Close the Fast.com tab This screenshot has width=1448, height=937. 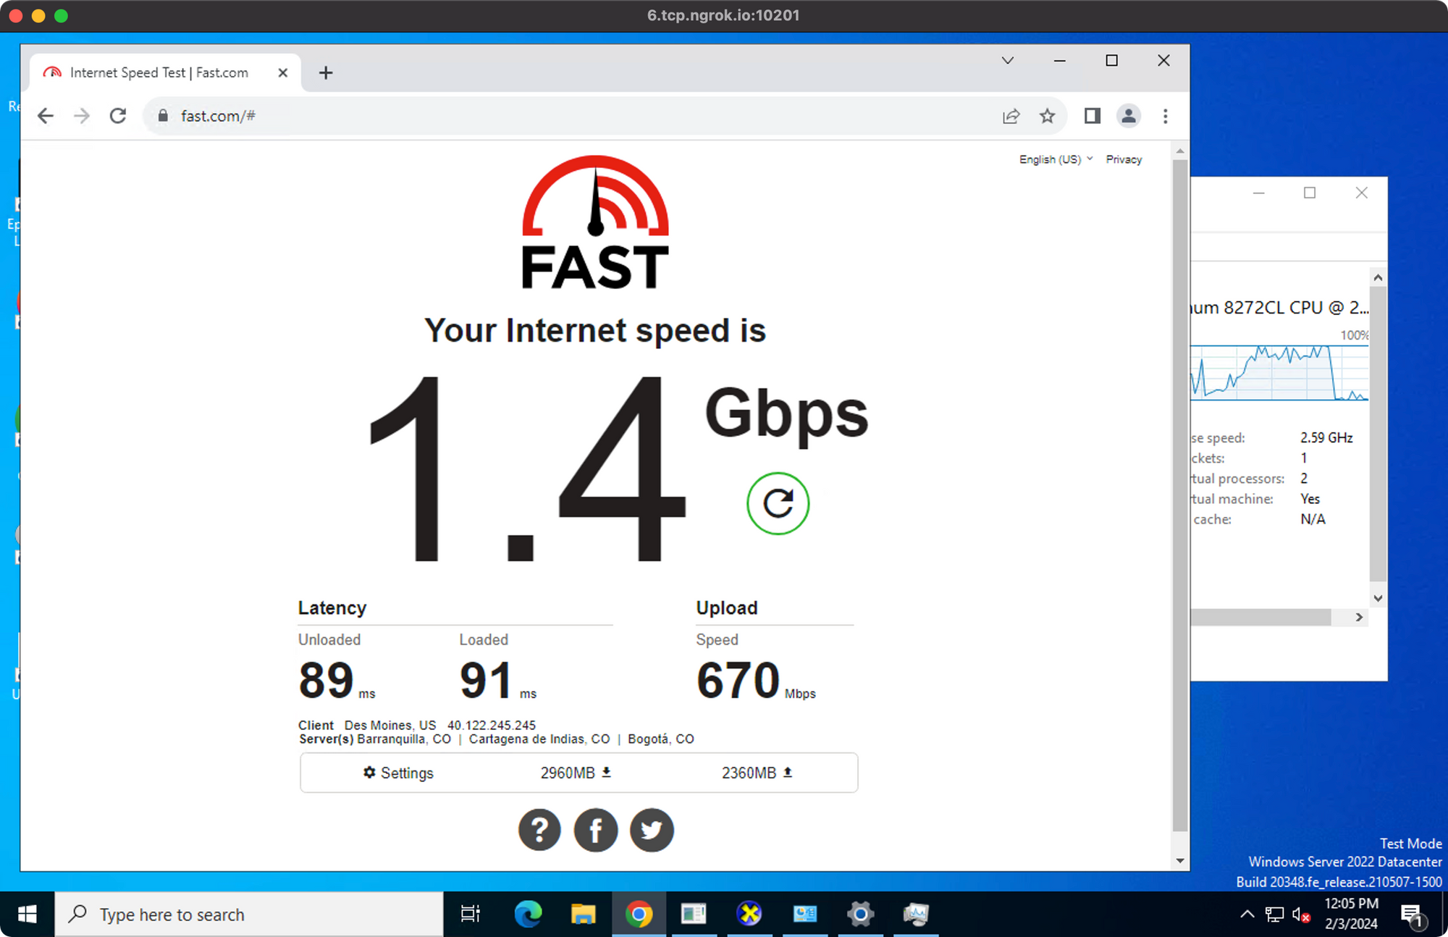[x=283, y=72]
